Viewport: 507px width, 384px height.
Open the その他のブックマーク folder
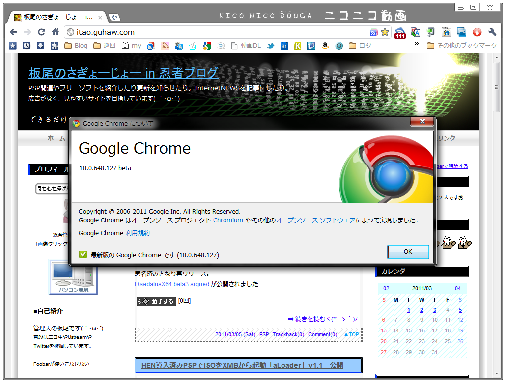[462, 46]
